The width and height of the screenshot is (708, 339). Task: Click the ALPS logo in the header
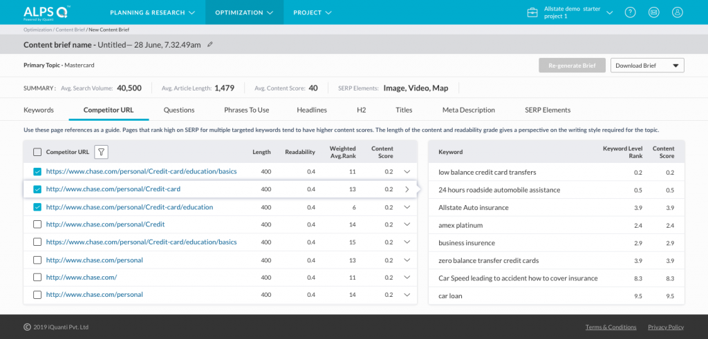[46, 12]
